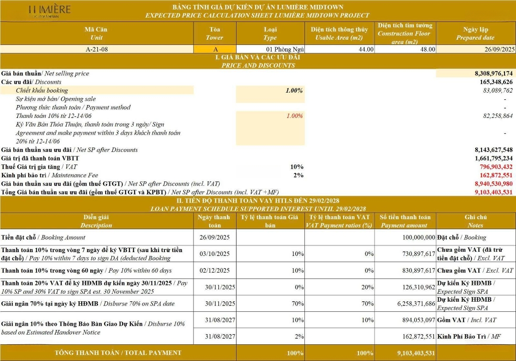Click the orange Tower A cell
The width and height of the screenshot is (516, 361).
pos(215,49)
